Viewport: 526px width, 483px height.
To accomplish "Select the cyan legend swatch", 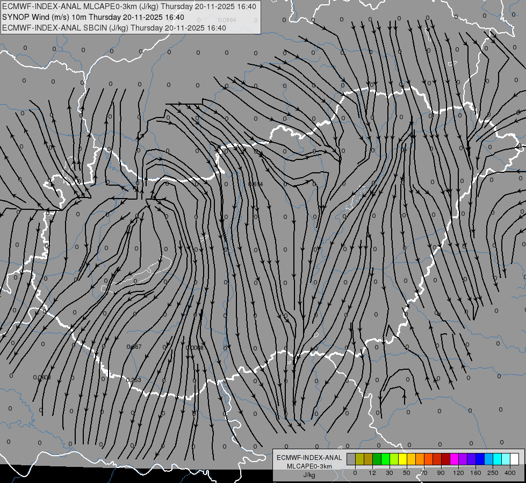I will point(497,459).
